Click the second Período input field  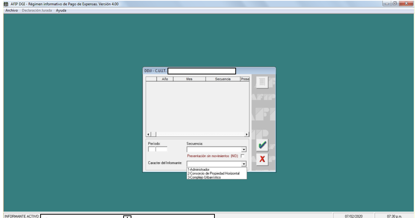tap(162, 150)
